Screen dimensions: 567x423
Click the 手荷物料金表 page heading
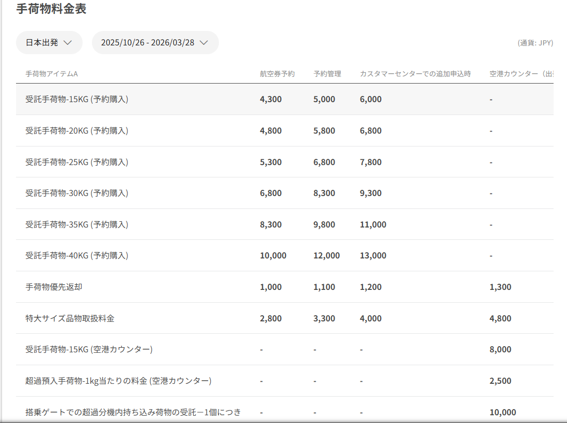[51, 9]
